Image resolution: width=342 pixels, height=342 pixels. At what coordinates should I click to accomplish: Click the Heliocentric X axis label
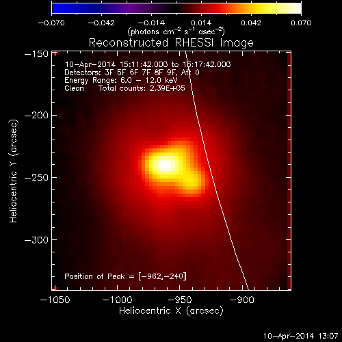click(171, 311)
